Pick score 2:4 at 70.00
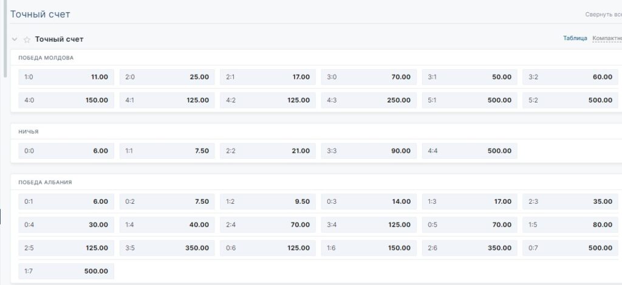 point(268,224)
